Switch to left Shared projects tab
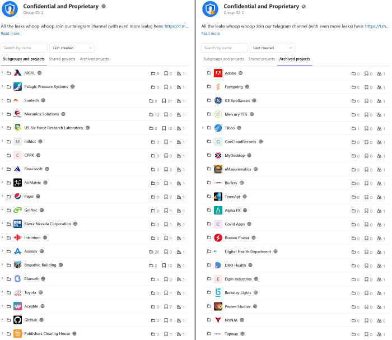Screen dimensions: 392x340 coord(62,59)
